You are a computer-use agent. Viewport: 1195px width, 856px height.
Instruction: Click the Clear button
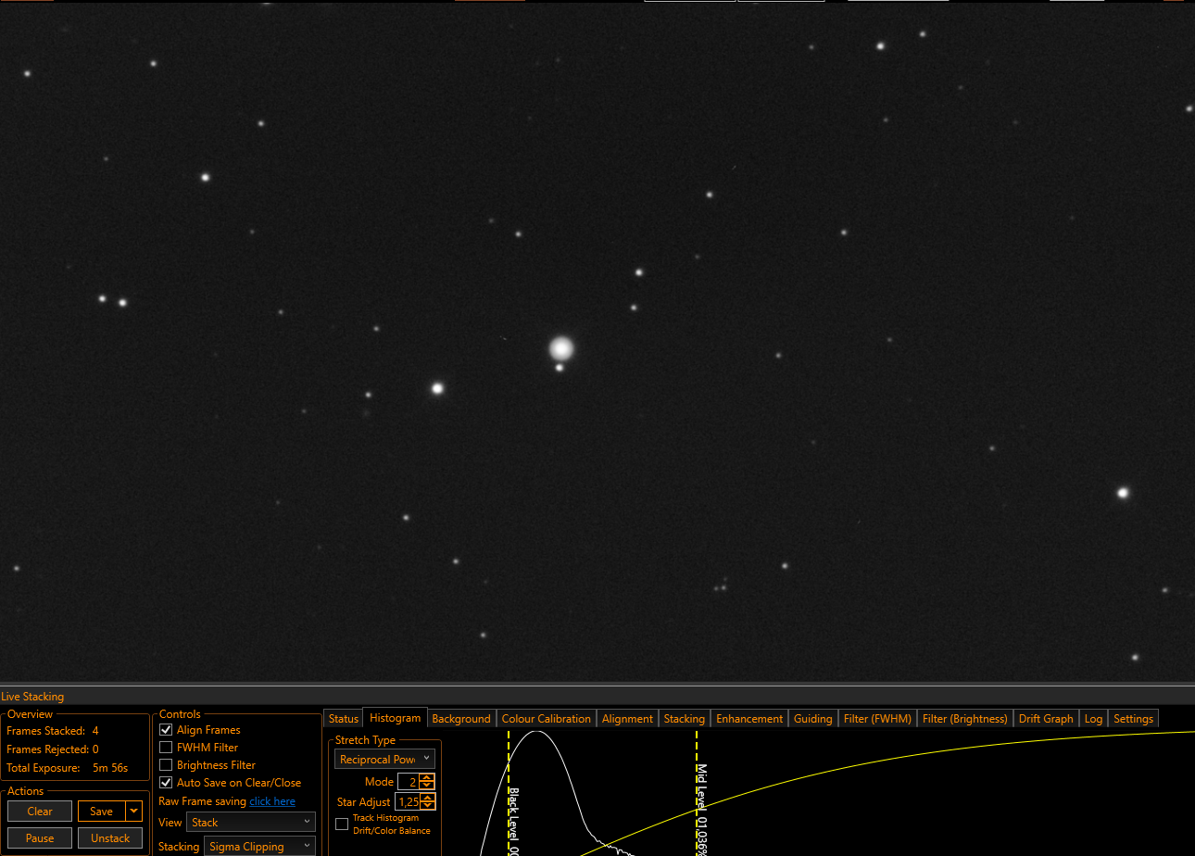coord(40,812)
